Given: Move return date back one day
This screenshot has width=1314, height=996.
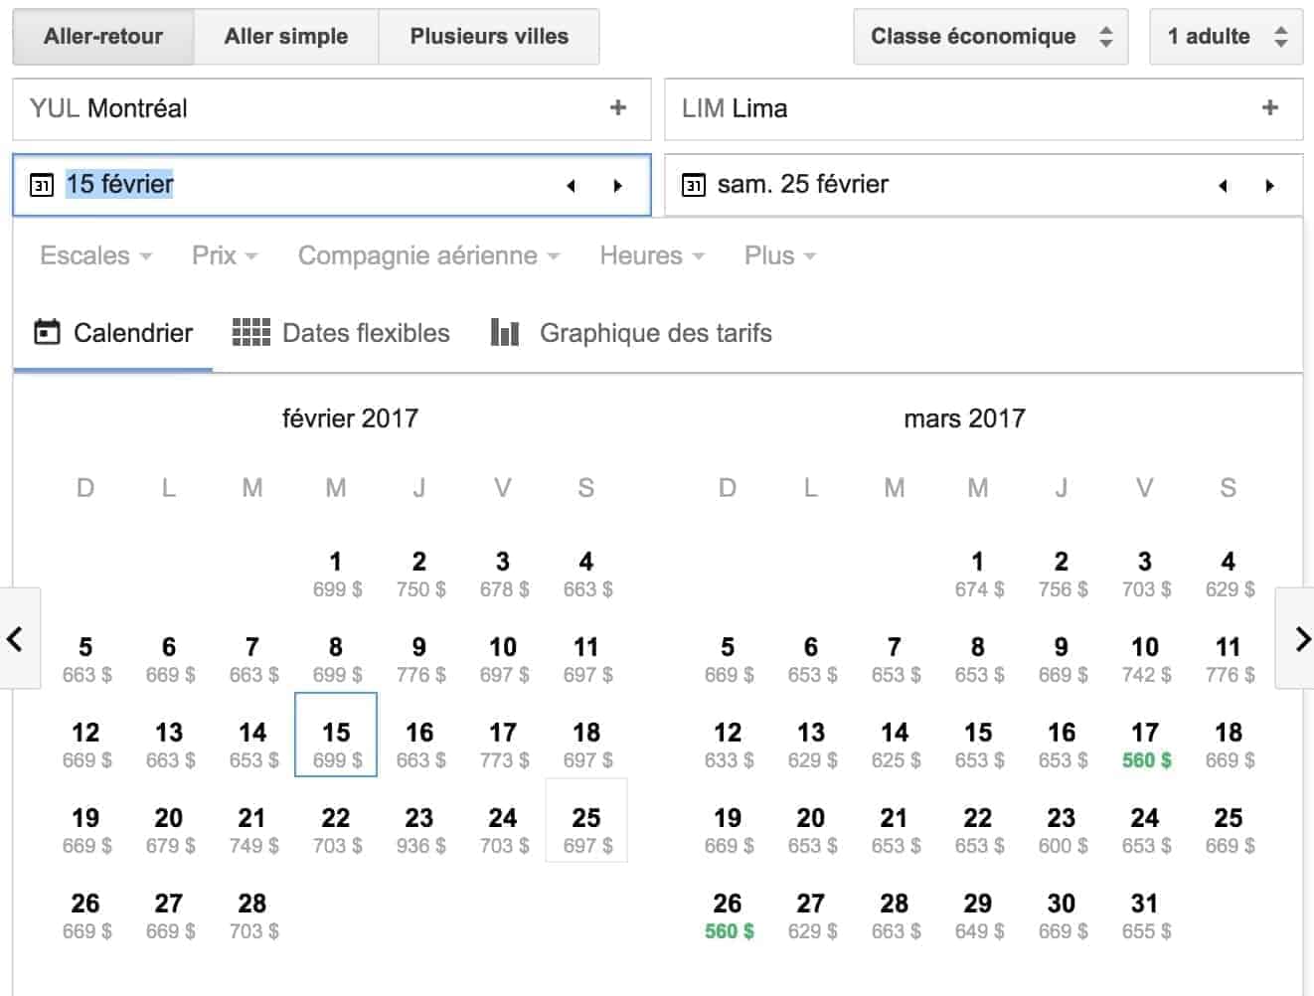Looking at the screenshot, I should (1223, 186).
